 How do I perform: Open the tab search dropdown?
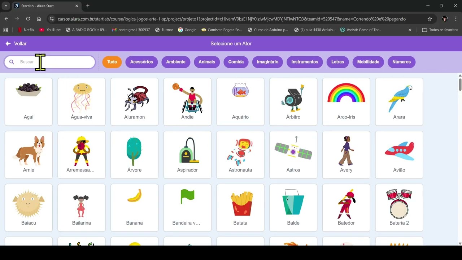pos(6,6)
